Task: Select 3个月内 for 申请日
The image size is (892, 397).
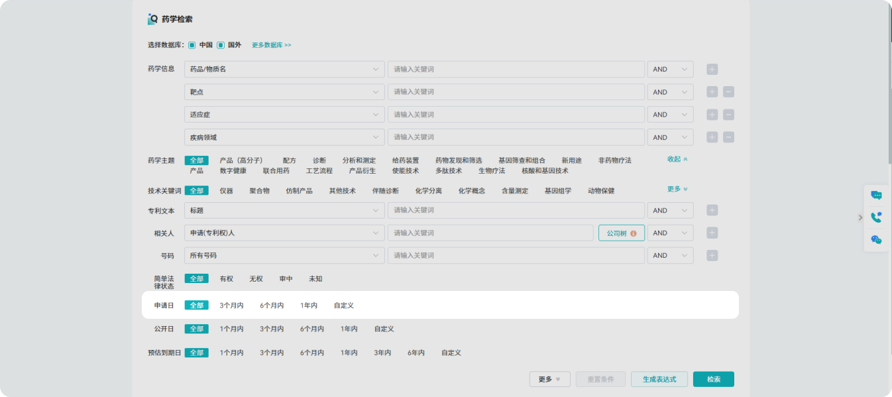Action: pos(231,306)
